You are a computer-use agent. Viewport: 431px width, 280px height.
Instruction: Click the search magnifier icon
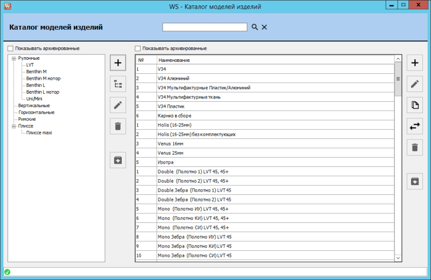coord(254,27)
